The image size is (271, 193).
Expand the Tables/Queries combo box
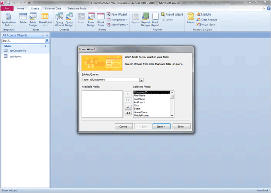(x=141, y=80)
